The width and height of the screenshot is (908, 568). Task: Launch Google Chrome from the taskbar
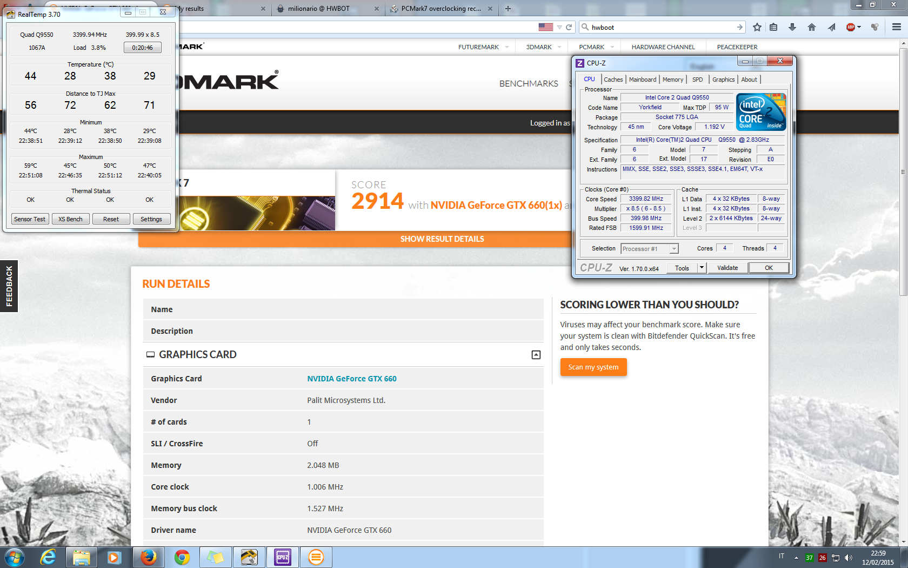(182, 557)
